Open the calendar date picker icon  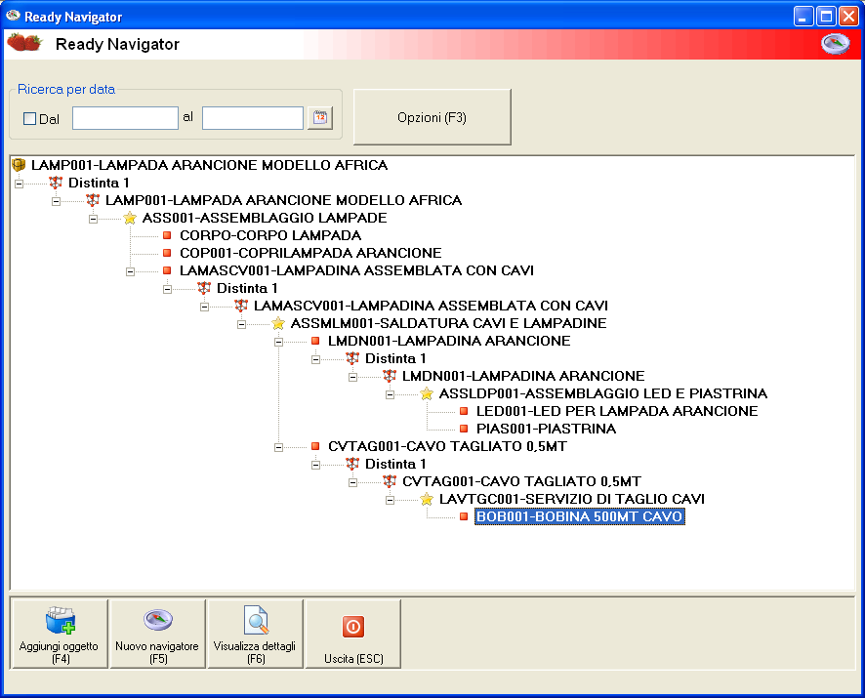(320, 118)
